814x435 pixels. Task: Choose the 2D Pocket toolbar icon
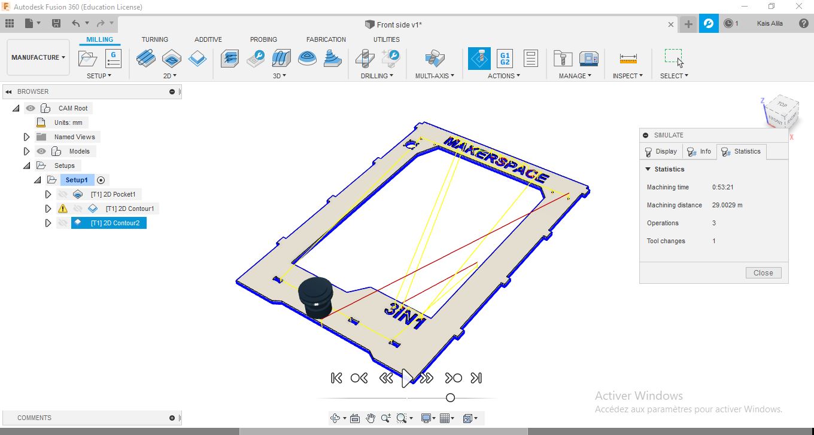(172, 58)
